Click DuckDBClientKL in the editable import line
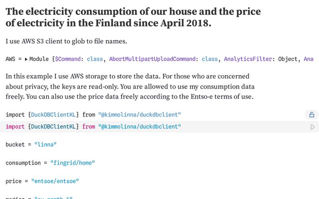 tap(54, 127)
